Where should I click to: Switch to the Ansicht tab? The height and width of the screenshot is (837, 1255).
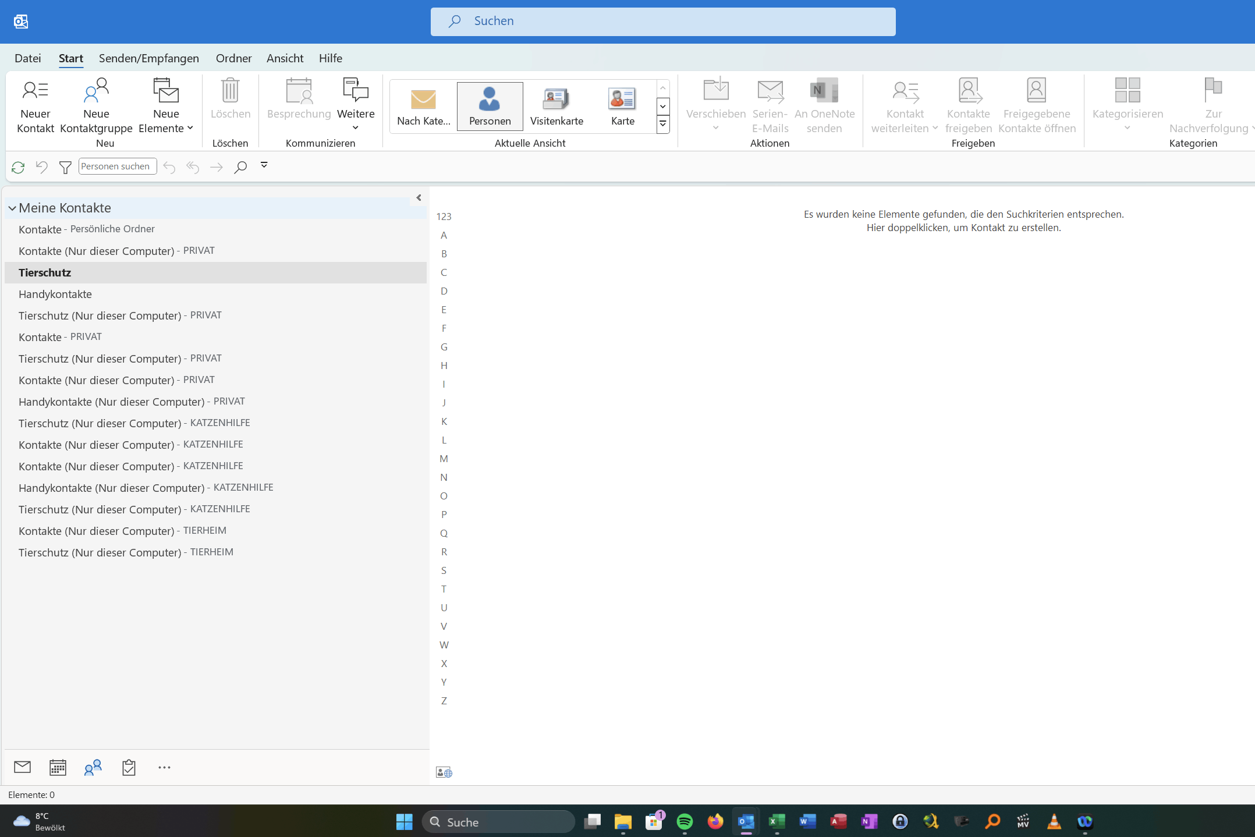point(285,58)
